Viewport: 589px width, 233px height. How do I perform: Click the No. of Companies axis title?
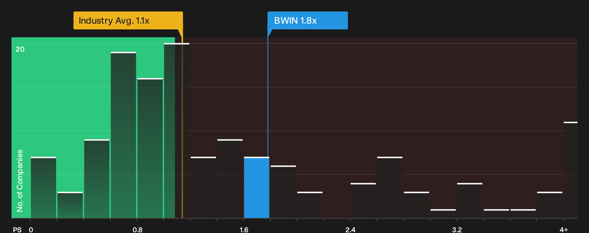click(x=20, y=181)
